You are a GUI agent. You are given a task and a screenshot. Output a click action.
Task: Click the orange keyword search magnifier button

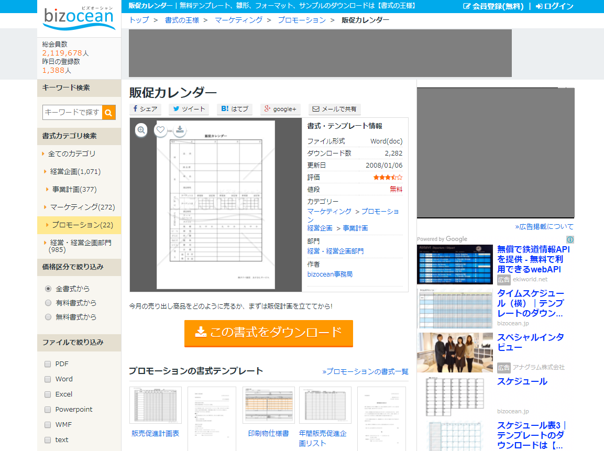click(108, 112)
